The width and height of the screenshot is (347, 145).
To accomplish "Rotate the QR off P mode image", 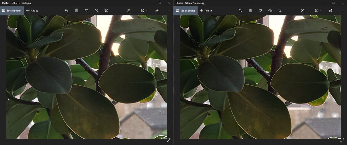I will [x=96, y=11].
